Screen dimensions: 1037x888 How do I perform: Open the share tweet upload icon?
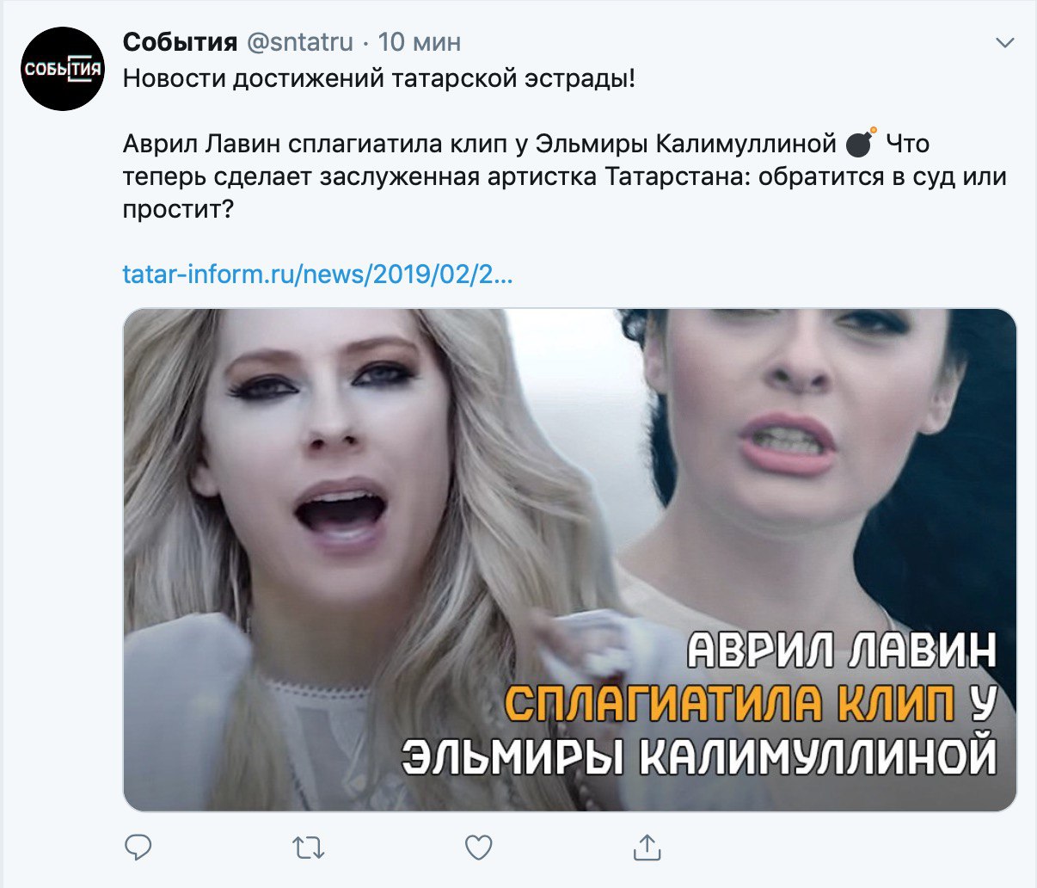[647, 848]
